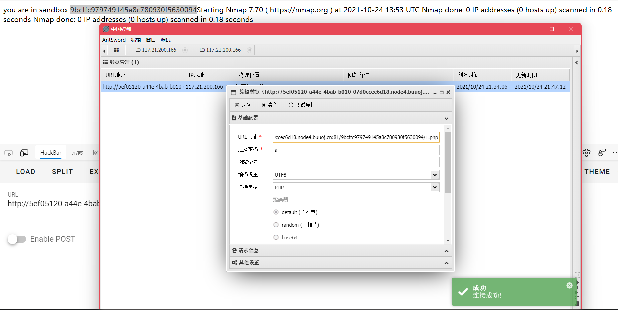Open the HackBar THEME dropdown
This screenshot has width=618, height=310.
(x=600, y=172)
